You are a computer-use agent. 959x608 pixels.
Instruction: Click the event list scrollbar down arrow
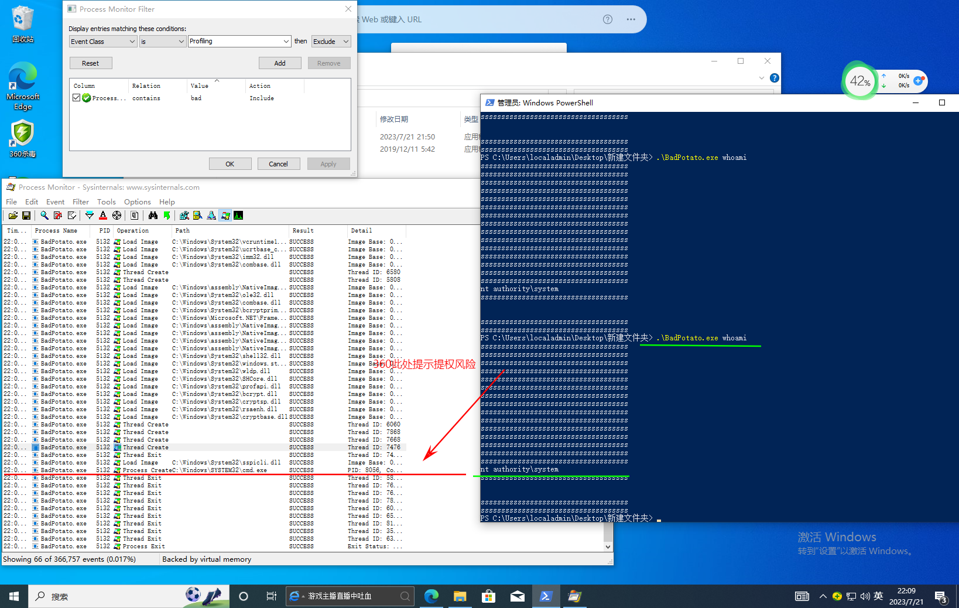pyautogui.click(x=608, y=546)
